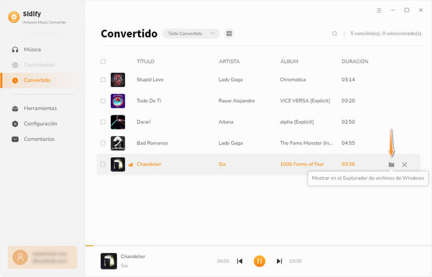Viewport: 432px width, 277px height.
Task: Check the Darari row checkbox
Action: (103, 122)
